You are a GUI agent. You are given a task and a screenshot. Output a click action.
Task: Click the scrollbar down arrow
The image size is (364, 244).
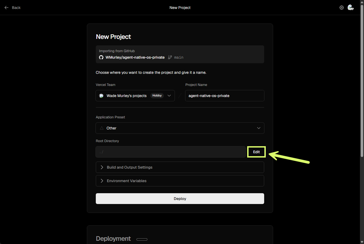pos(362,242)
